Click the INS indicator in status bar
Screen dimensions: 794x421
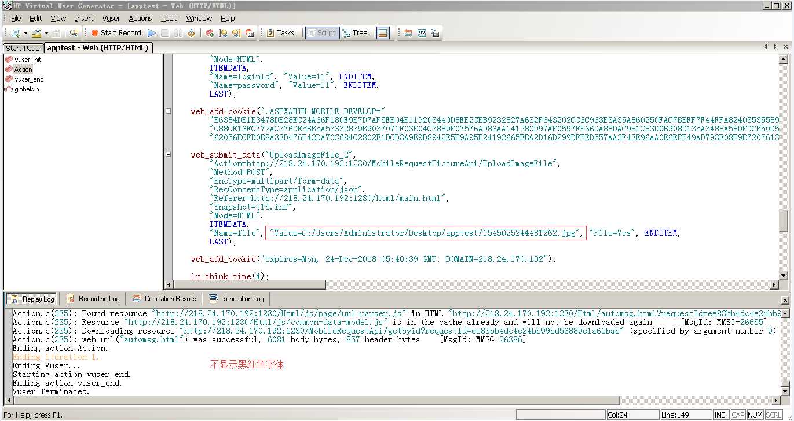[720, 415]
